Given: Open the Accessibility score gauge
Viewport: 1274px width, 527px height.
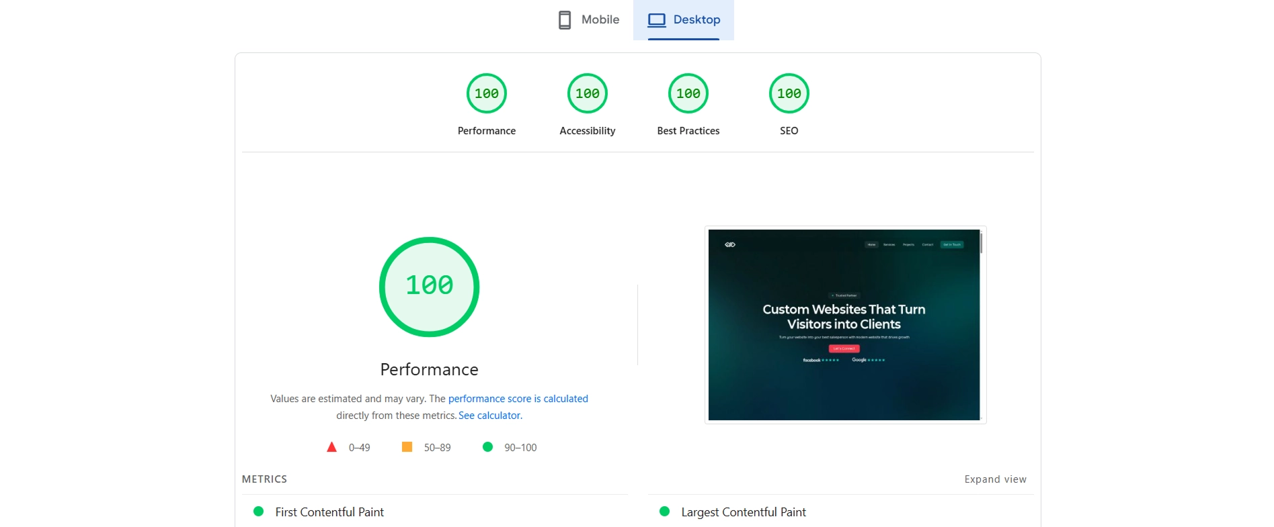Looking at the screenshot, I should (588, 93).
